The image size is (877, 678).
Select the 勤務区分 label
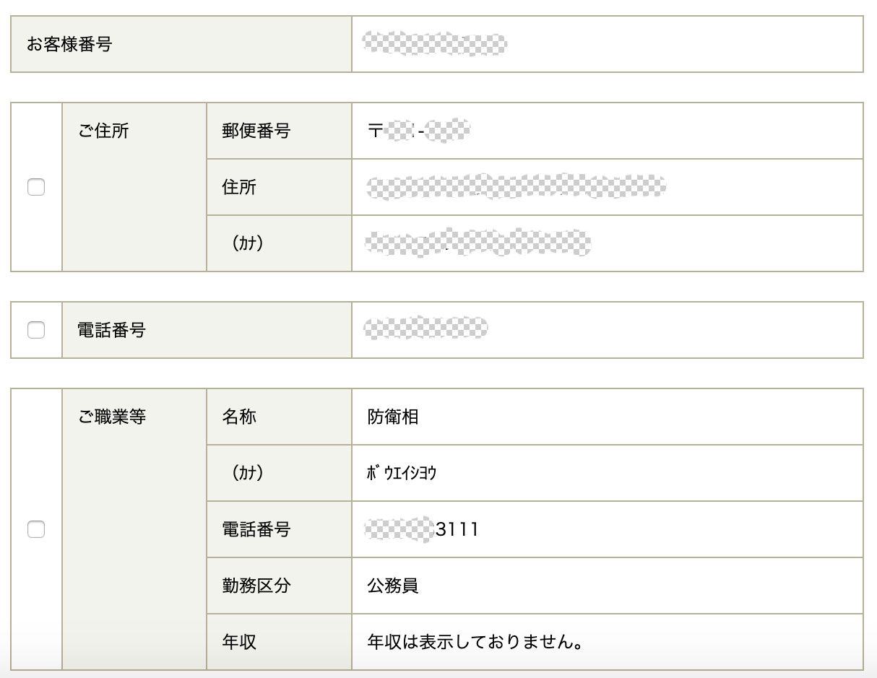(256, 586)
